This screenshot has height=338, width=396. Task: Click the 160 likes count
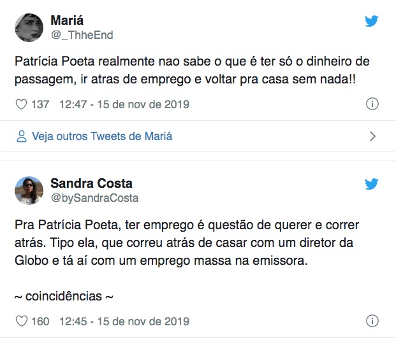click(40, 321)
